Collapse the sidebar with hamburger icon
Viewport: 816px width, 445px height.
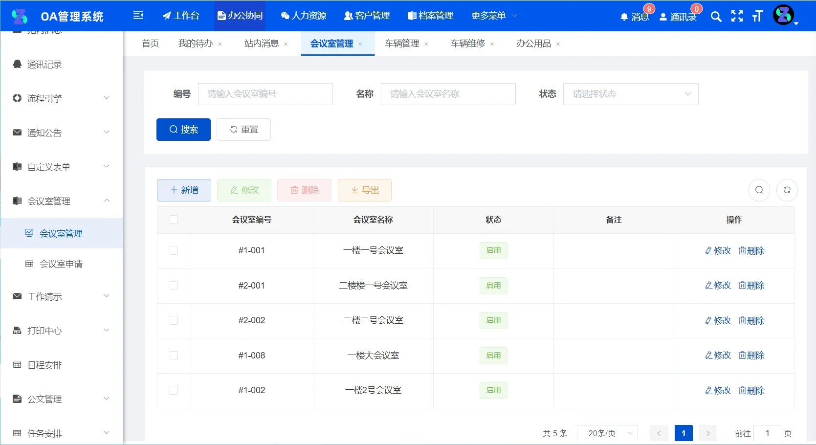138,15
